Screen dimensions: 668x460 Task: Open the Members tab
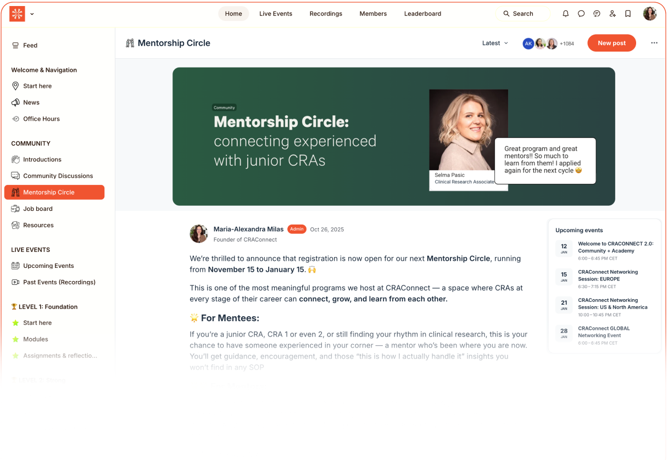tap(373, 14)
